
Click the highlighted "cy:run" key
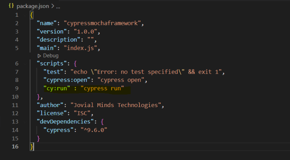tap(57, 88)
